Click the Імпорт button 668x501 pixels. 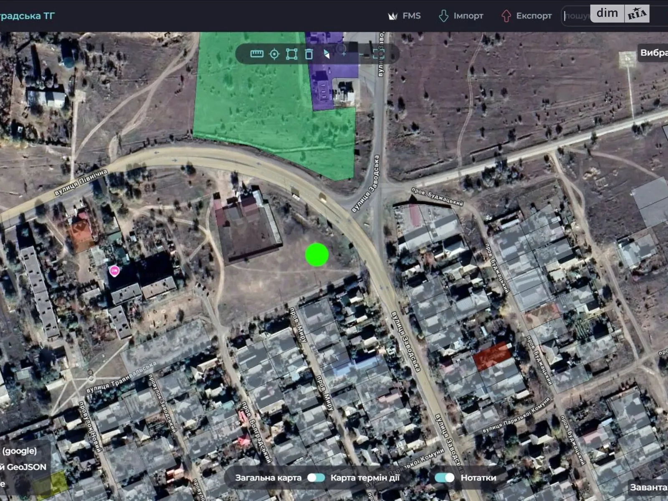pyautogui.click(x=461, y=16)
